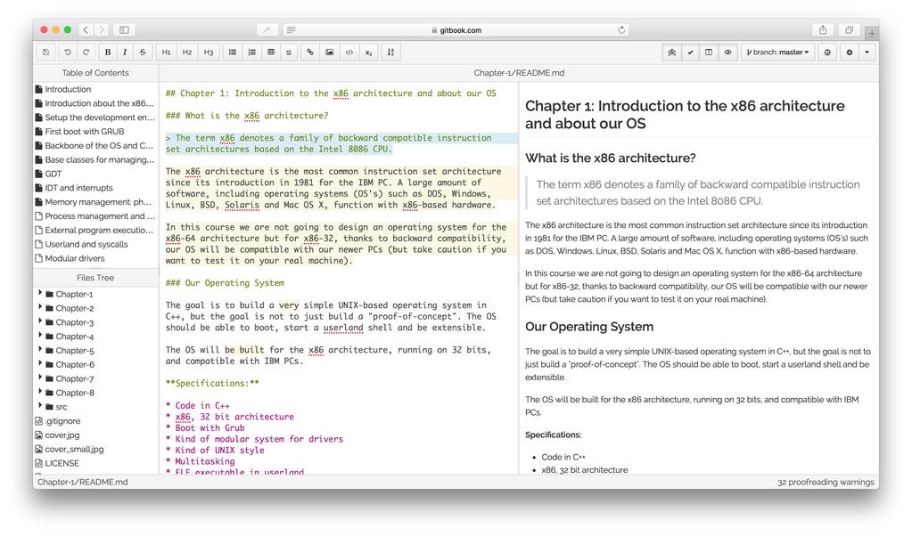Viewport: 912px width, 536px height.
Task: Redo the last undone edit
Action: coord(86,53)
